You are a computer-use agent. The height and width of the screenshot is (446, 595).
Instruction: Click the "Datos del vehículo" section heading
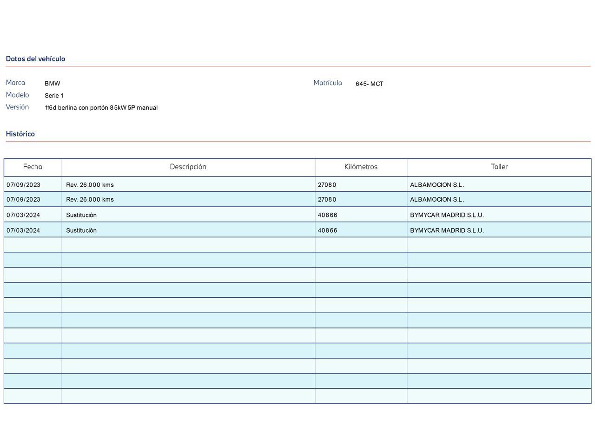coord(35,59)
